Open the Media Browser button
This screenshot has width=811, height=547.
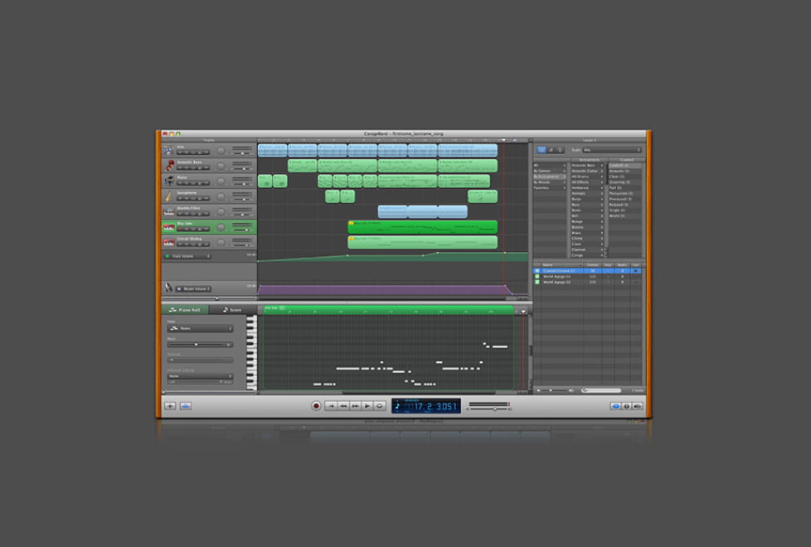click(x=637, y=406)
